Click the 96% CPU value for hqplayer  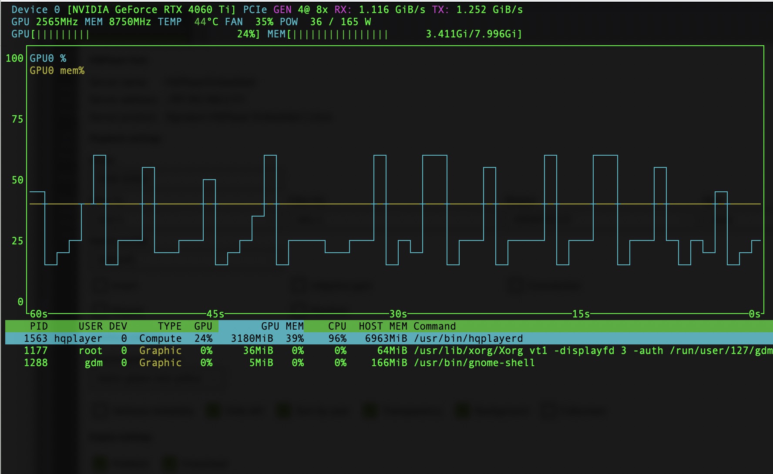(x=337, y=338)
